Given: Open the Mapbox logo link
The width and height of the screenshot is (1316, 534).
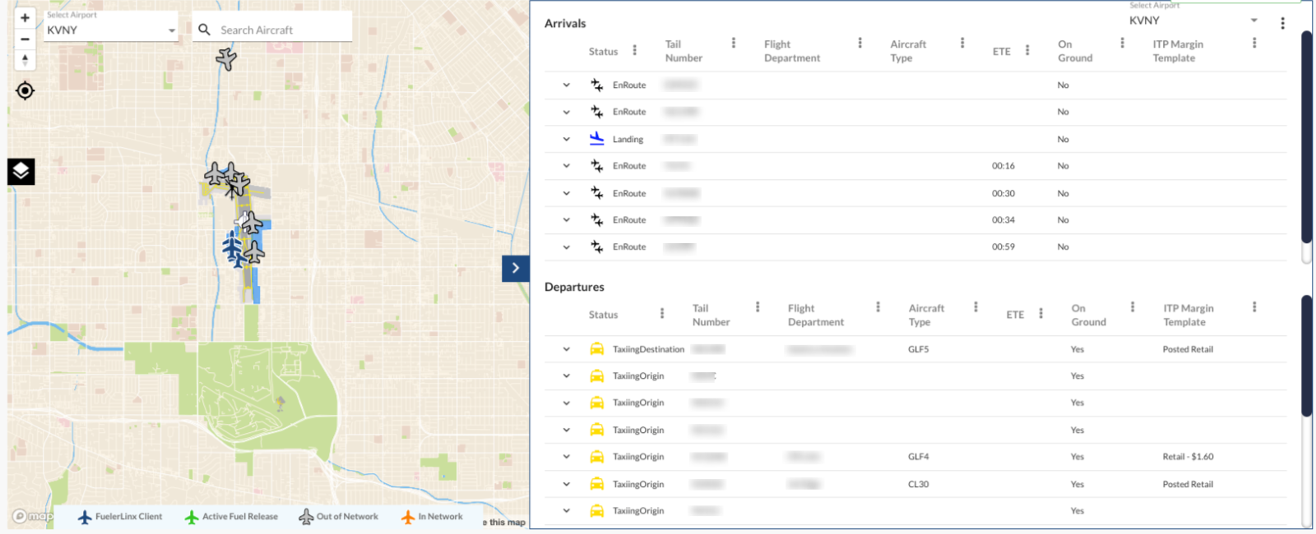Looking at the screenshot, I should tap(33, 516).
